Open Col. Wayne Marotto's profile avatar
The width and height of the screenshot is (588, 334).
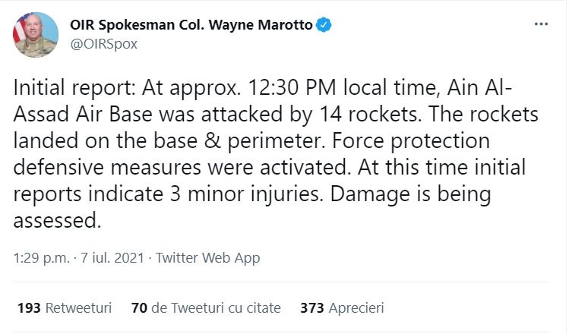click(x=36, y=35)
